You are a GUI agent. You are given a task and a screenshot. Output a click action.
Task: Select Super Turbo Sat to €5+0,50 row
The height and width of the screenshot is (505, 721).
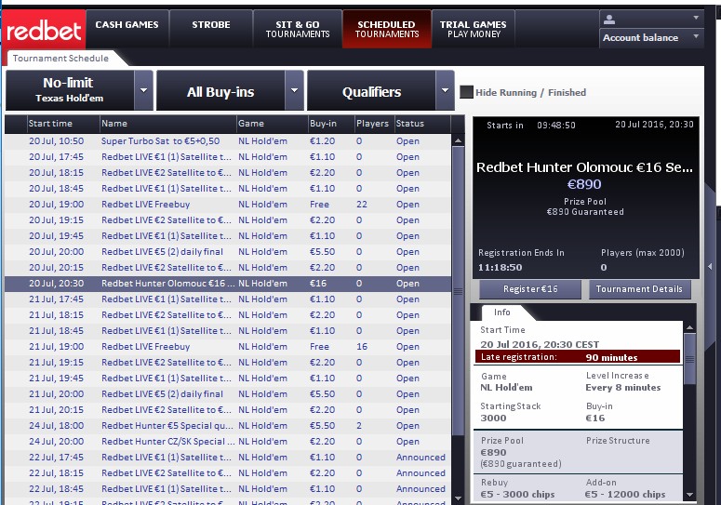(x=228, y=141)
